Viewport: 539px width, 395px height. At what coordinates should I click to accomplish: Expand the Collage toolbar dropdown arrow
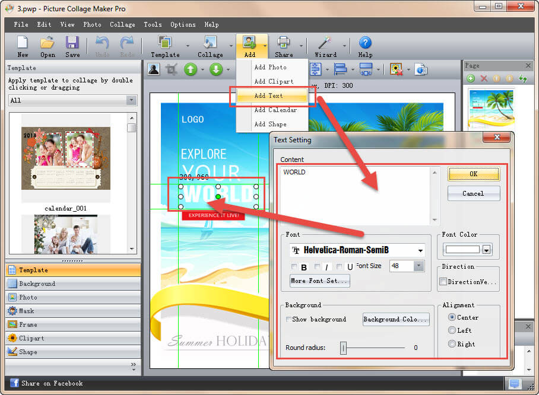pyautogui.click(x=231, y=45)
